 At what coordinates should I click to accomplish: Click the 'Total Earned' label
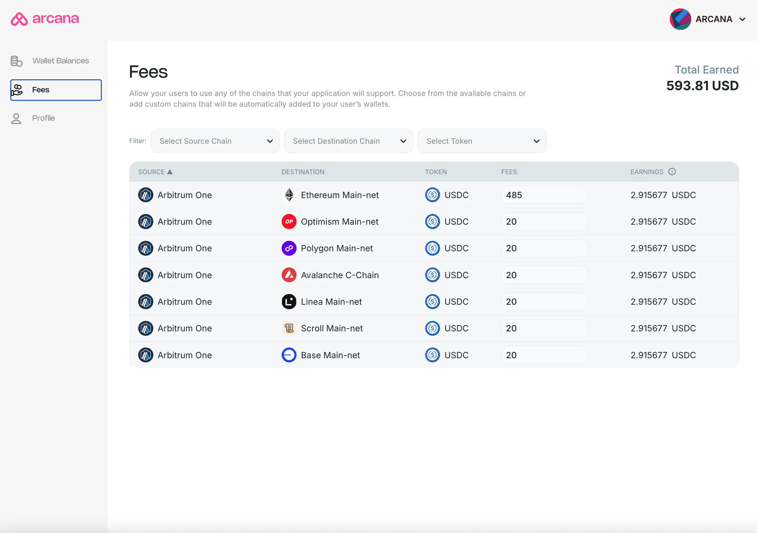coord(706,70)
